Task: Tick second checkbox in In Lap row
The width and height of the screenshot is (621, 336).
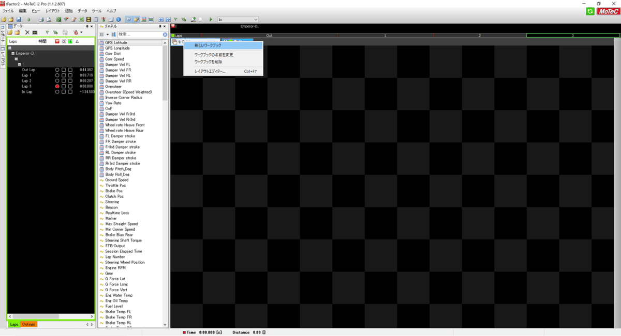Action: pyautogui.click(x=70, y=92)
